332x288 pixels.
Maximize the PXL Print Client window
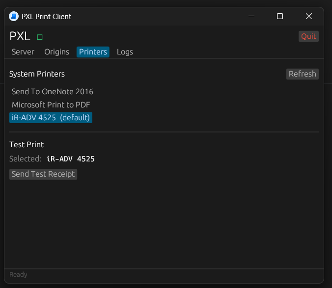click(x=280, y=16)
